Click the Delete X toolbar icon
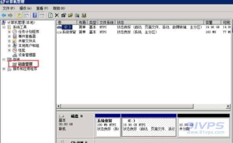 click(x=57, y=15)
